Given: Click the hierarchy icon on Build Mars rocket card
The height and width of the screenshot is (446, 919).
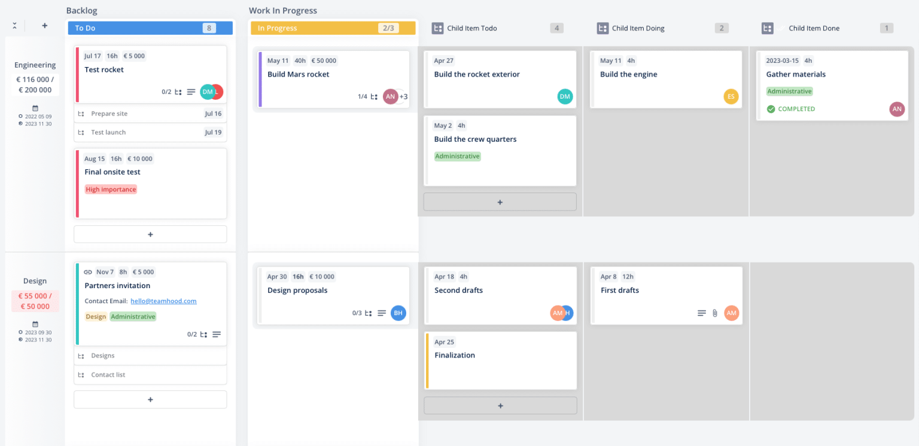Looking at the screenshot, I should pyautogui.click(x=374, y=96).
